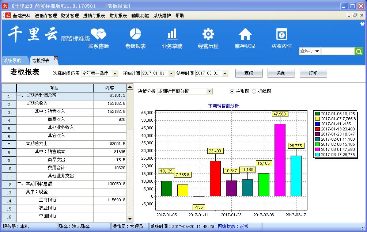Expand the 选择时间范围 dropdown
The image size is (367, 232).
[x=115, y=73]
